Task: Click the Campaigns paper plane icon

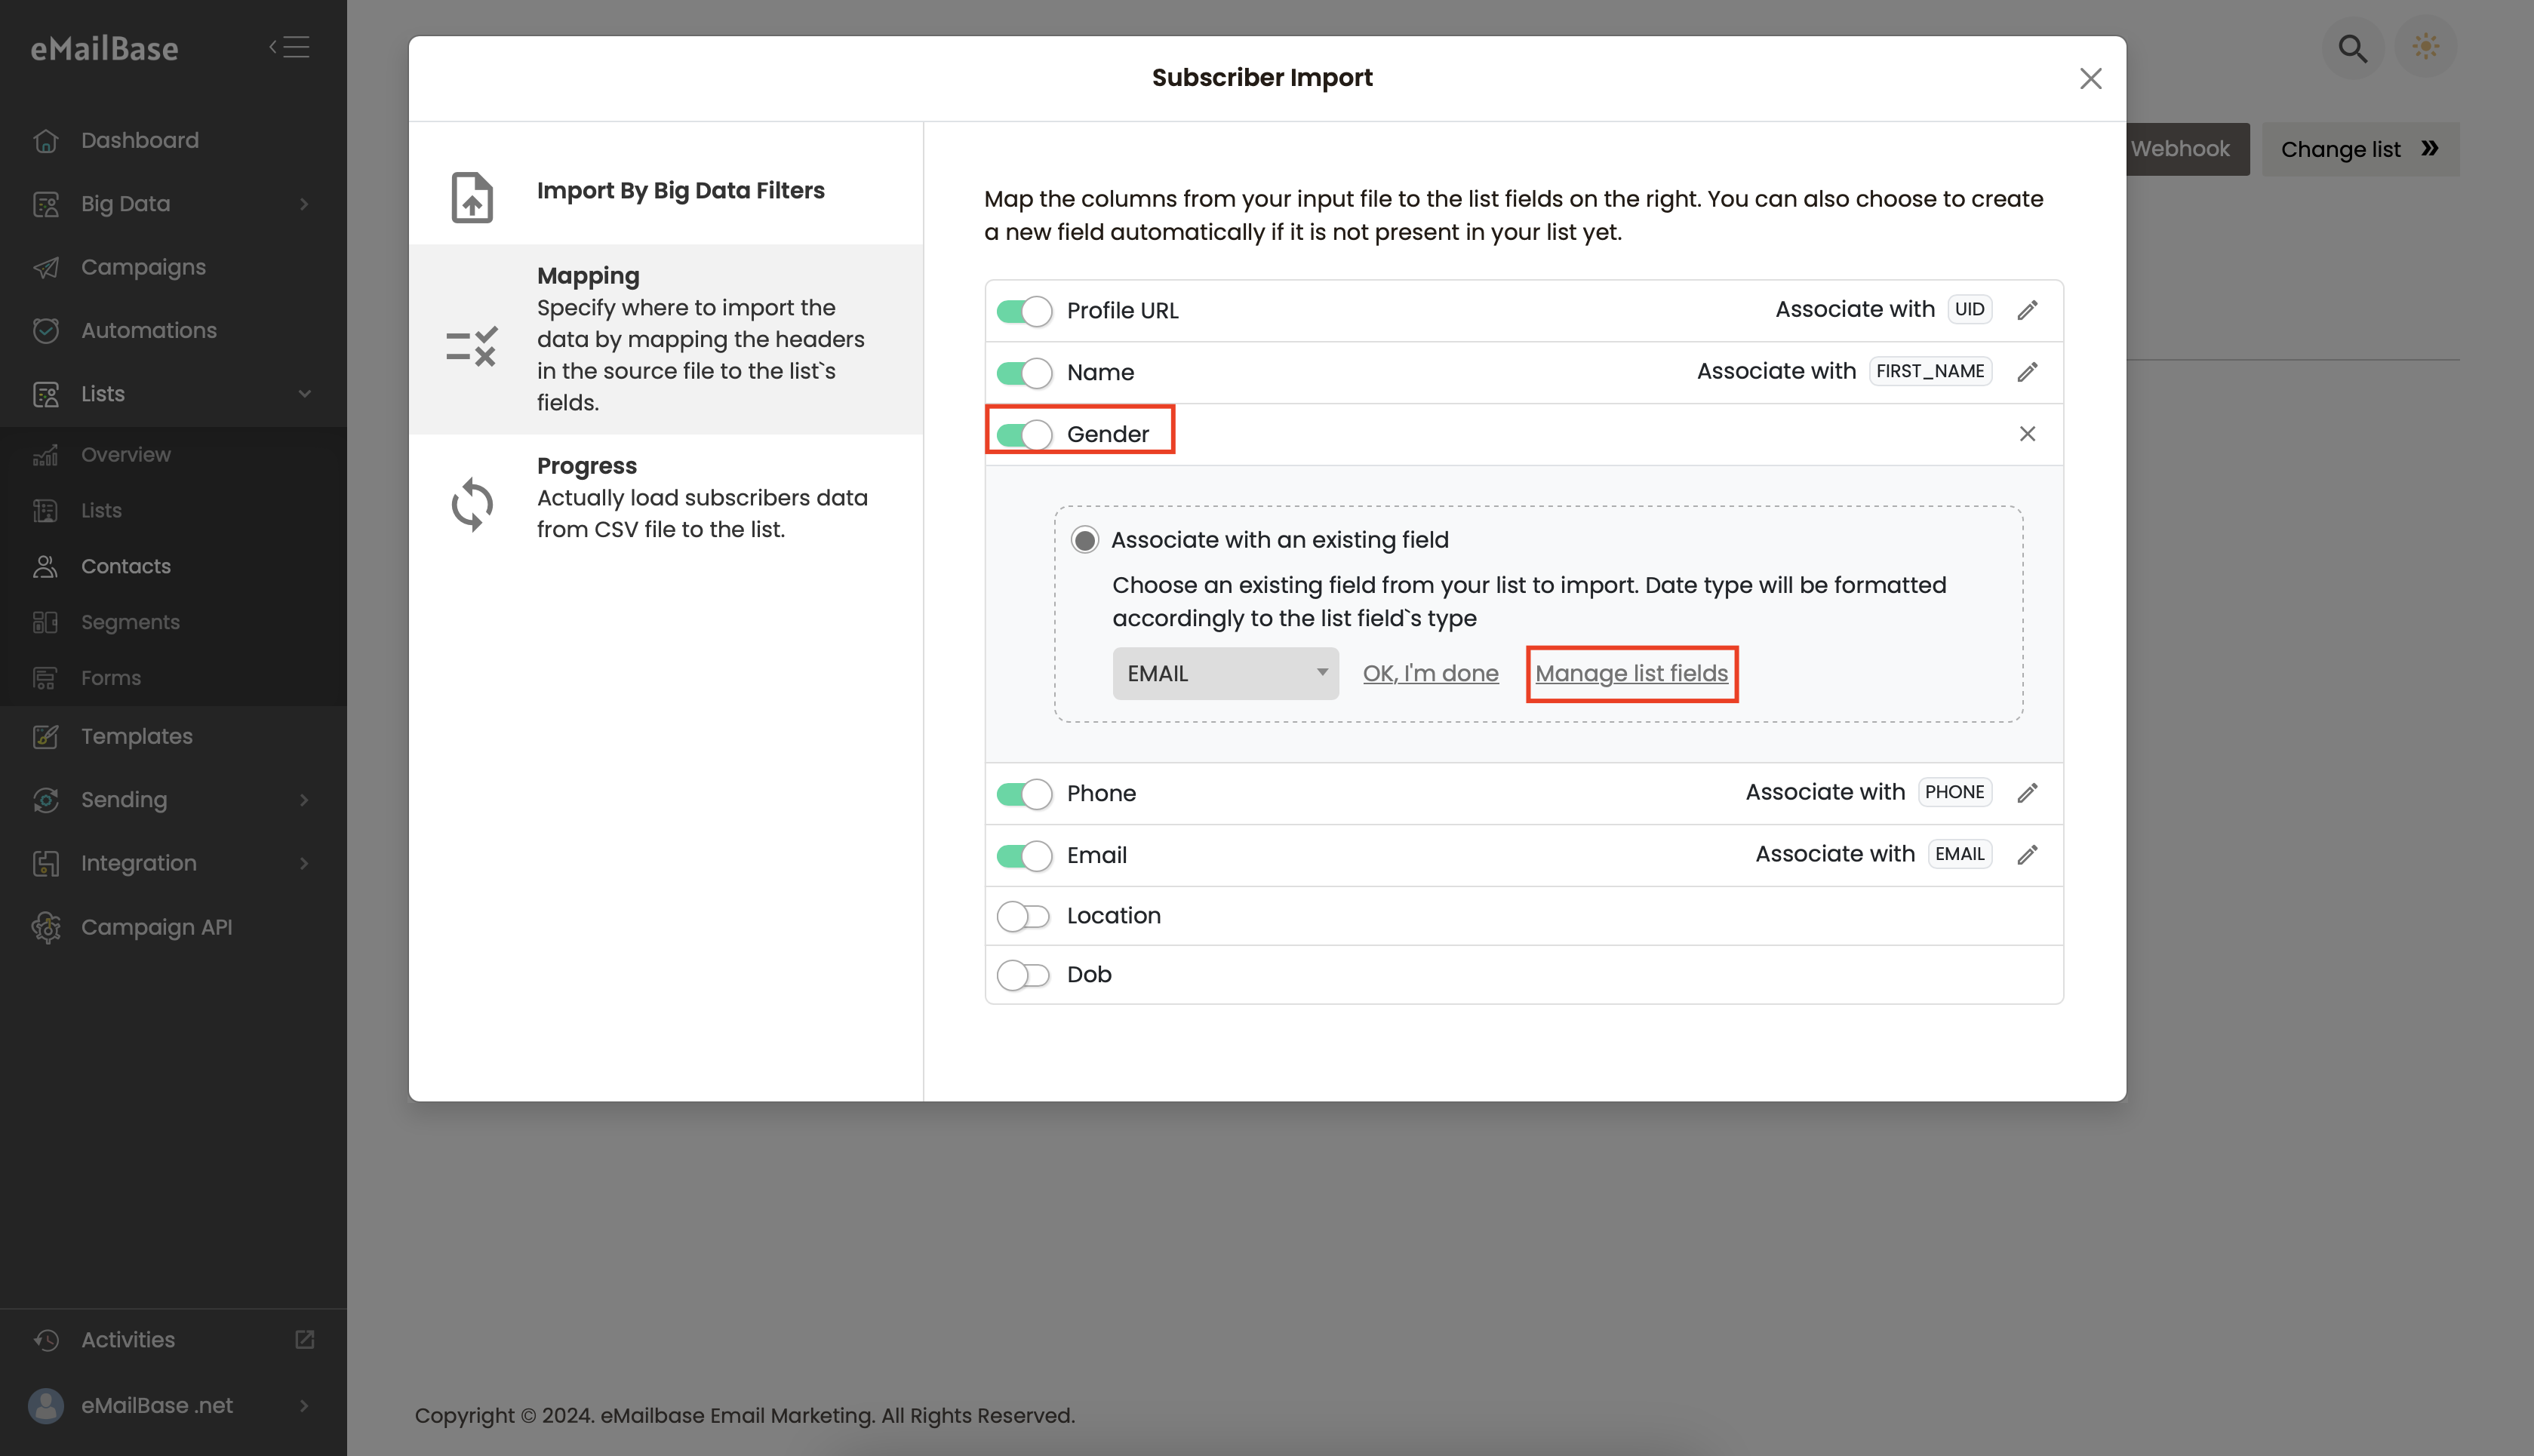Action: click(46, 268)
